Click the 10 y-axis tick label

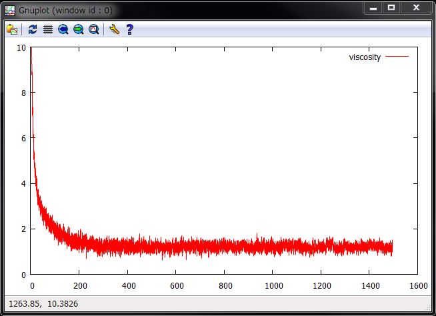22,48
